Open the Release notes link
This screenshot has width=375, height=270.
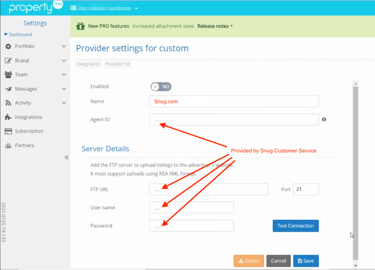pos(215,26)
